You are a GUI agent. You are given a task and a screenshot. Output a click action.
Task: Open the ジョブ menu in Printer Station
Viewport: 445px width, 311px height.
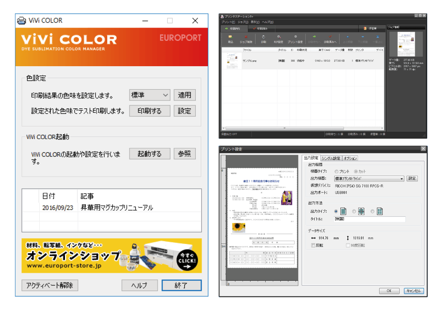243,22
